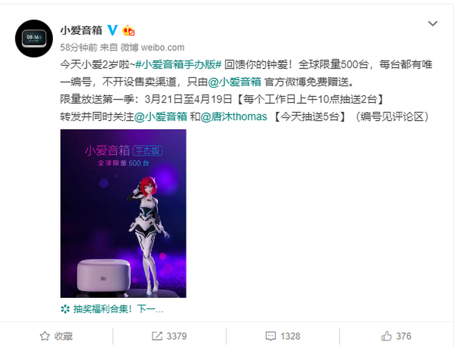454x347 pixels.
Task: Click the 收藏 button label
Action: click(63, 336)
